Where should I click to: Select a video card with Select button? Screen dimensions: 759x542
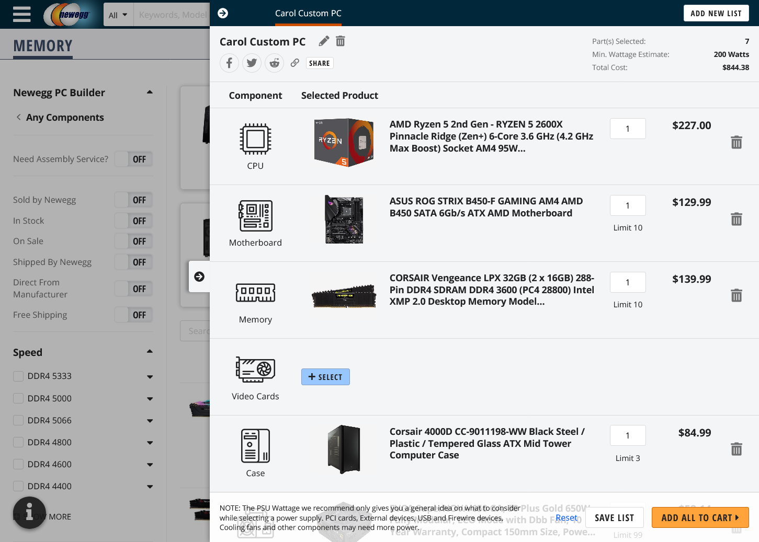pyautogui.click(x=325, y=377)
